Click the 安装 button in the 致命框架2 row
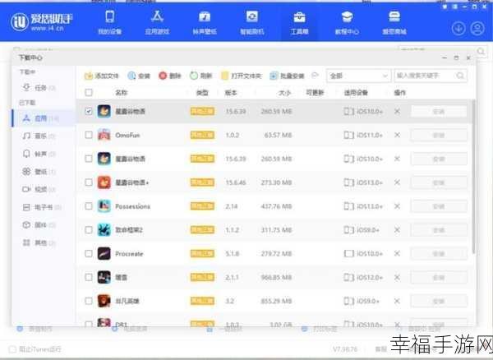Screen dimensions: 493x360 [x=439, y=230]
